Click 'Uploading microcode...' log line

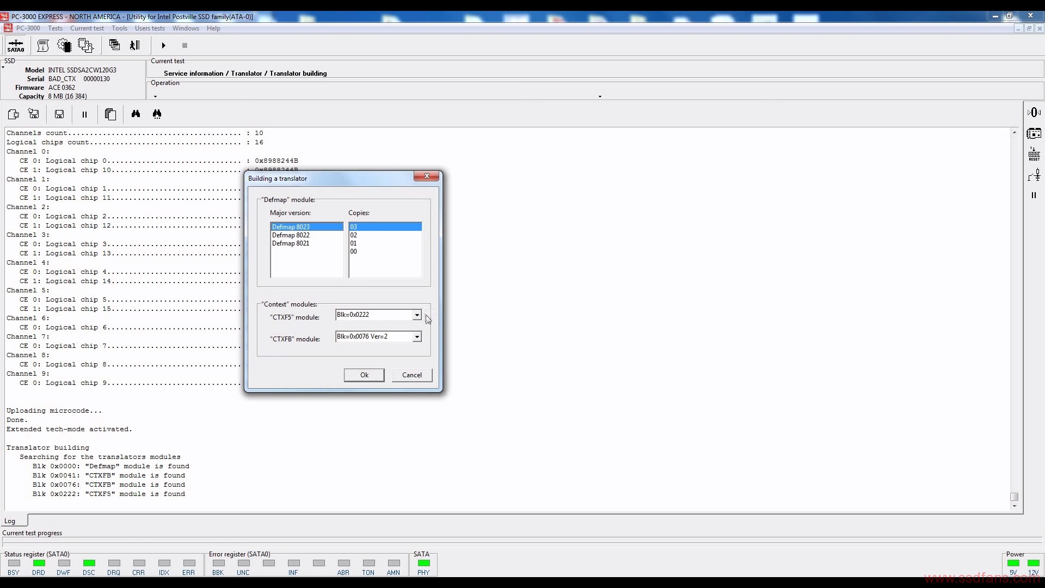click(x=54, y=411)
